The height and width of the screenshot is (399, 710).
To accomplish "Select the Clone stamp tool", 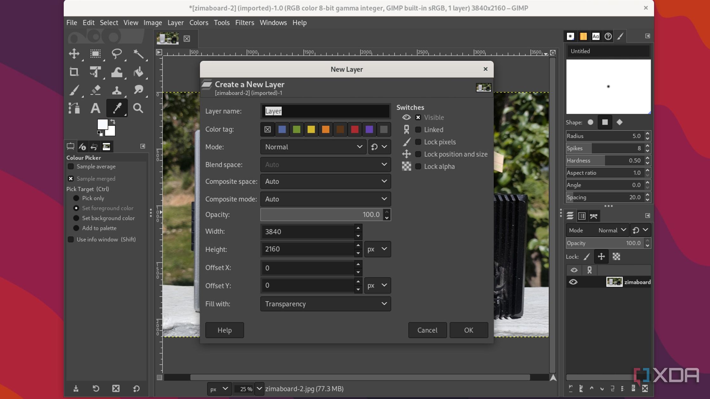I will coord(117,90).
